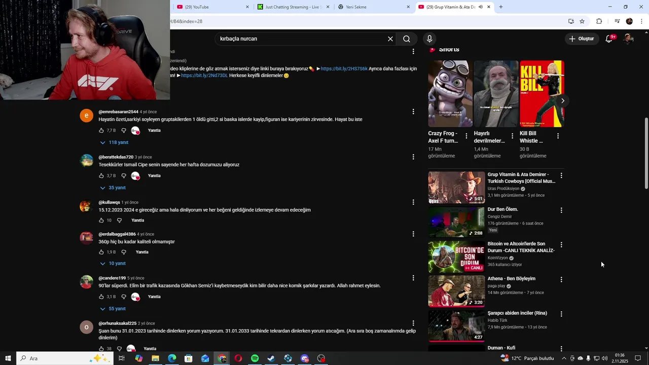Click the page vertical scrollbar thumb

pos(646,154)
